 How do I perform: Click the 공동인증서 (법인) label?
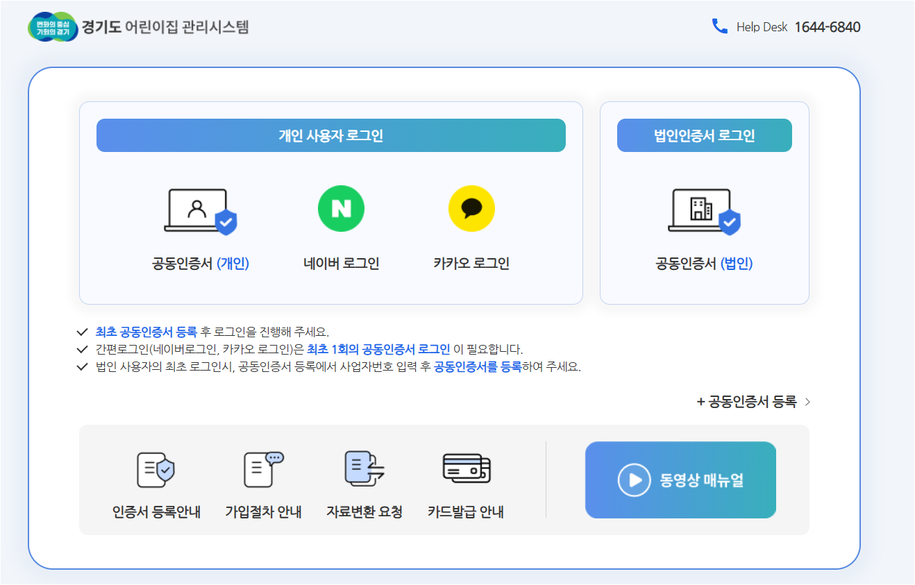[x=705, y=264]
